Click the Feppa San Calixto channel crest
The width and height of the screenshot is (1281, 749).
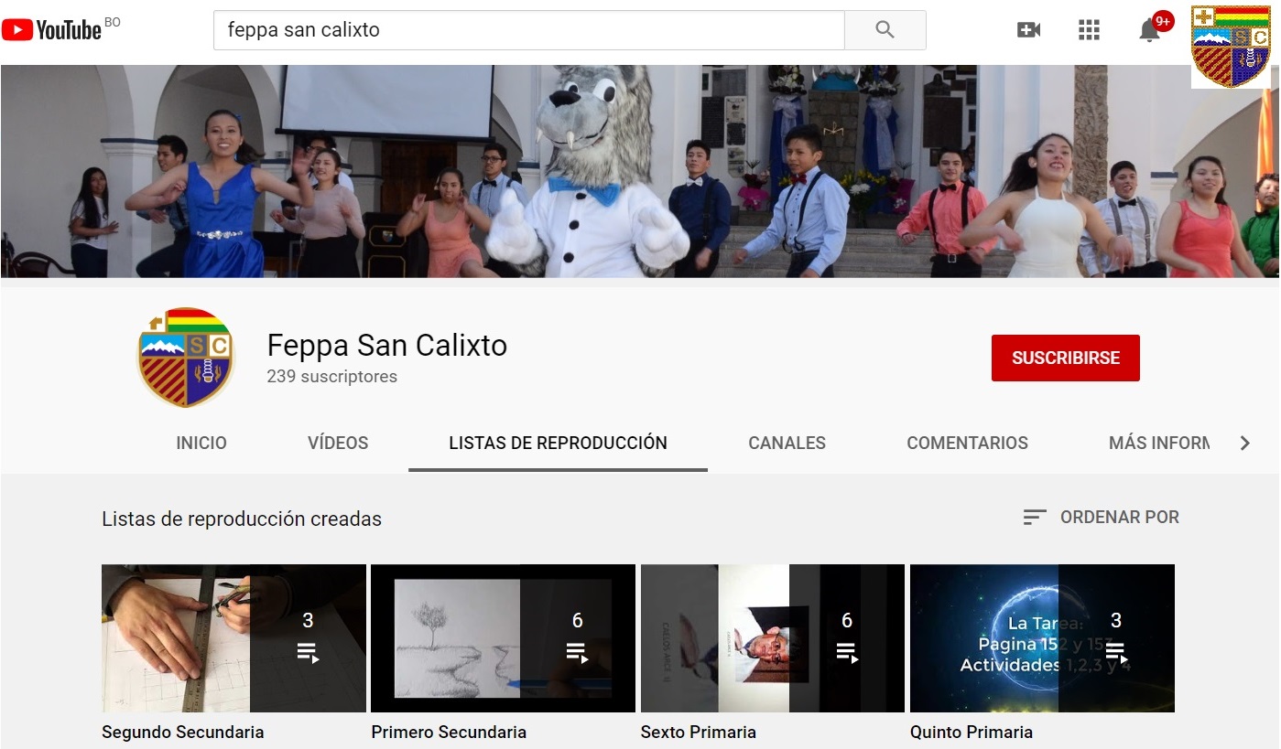click(186, 357)
